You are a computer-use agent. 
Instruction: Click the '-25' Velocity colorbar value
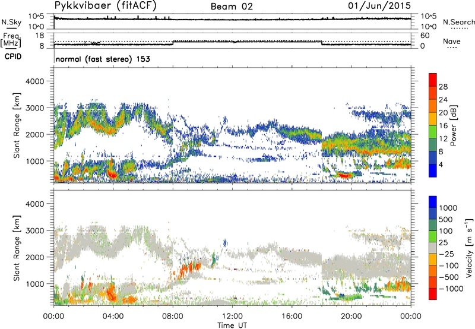coord(446,254)
